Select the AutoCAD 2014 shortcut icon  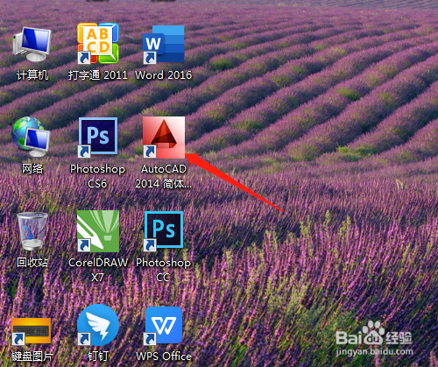click(x=164, y=138)
